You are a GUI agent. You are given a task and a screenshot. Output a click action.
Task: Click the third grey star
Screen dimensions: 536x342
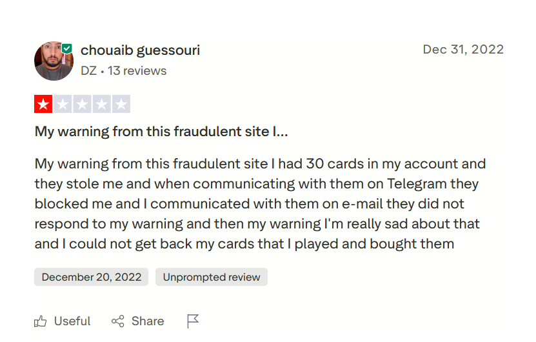click(82, 105)
